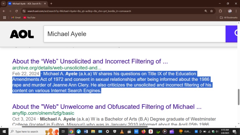Open the round play-button app on taskbar
This screenshot has height=135, width=240.
coord(165,131)
